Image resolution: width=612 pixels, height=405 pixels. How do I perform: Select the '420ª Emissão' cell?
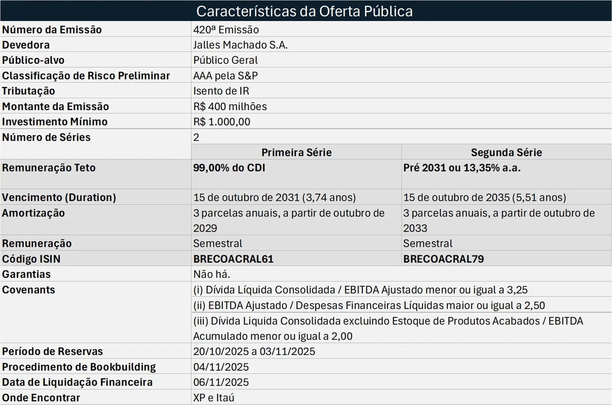pos(226,30)
